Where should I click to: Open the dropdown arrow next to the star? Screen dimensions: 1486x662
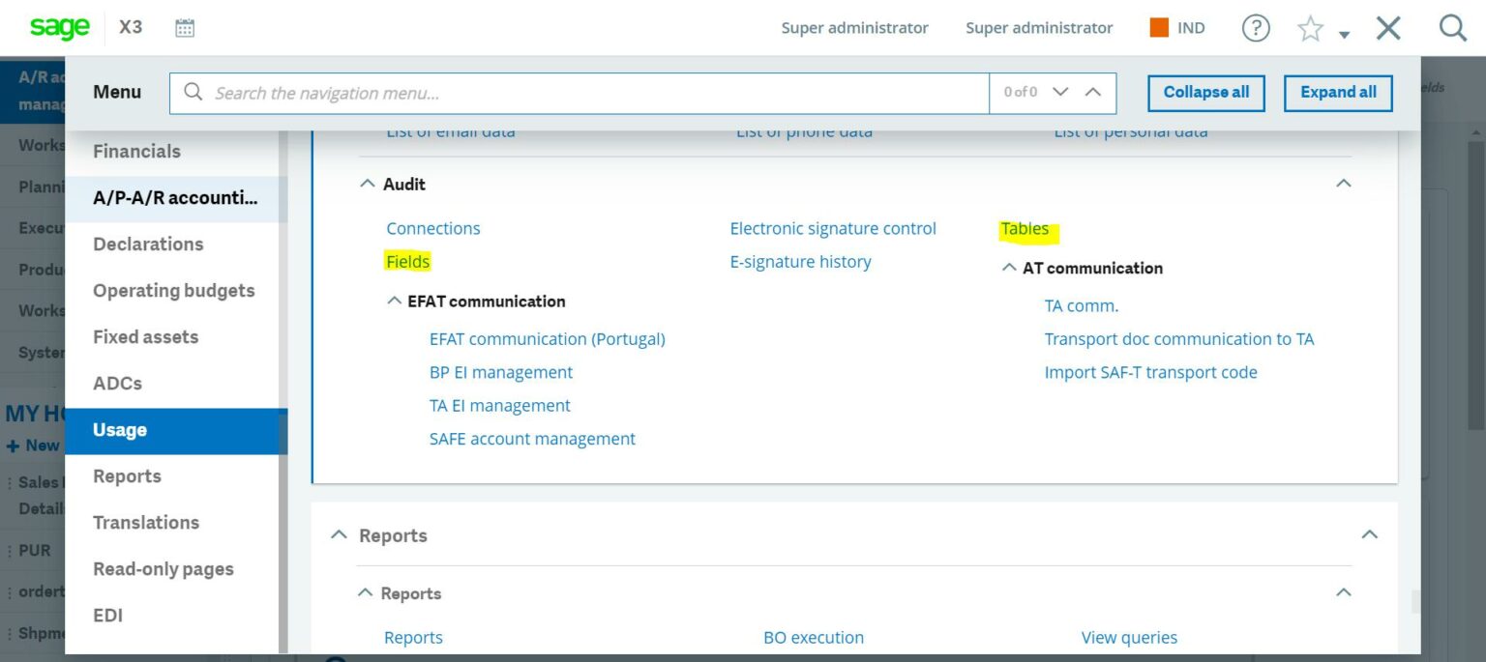tap(1343, 34)
